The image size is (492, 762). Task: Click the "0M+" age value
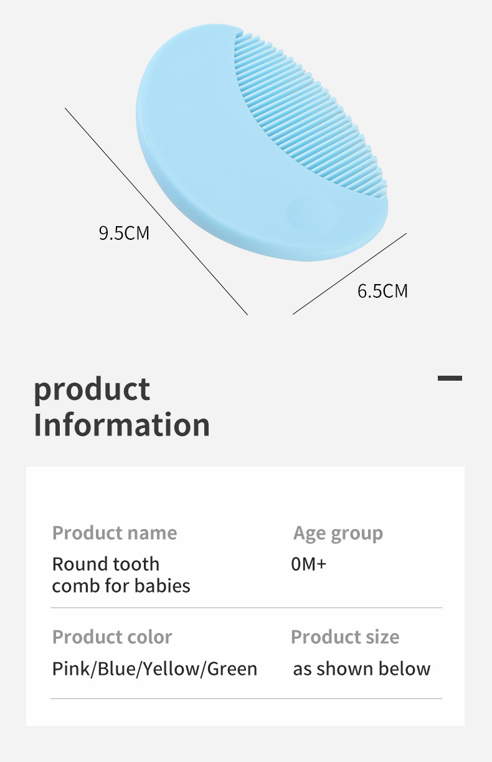point(309,564)
